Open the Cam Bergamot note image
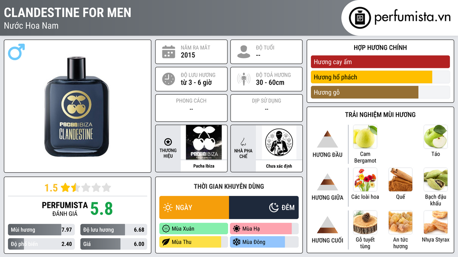The width and height of the screenshot is (458, 257). (x=365, y=137)
